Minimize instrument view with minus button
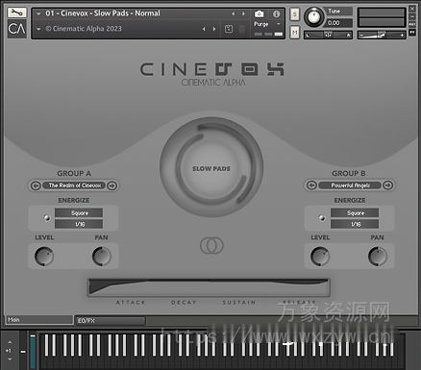 (412, 16)
